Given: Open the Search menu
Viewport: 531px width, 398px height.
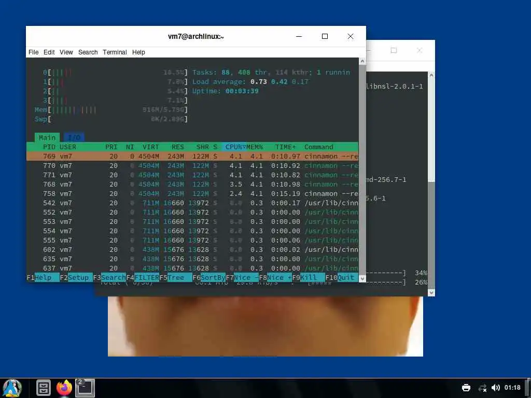Looking at the screenshot, I should [88, 52].
